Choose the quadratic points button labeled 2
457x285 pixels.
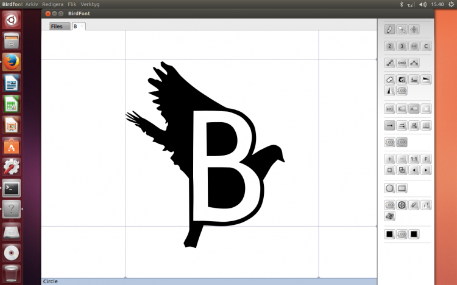click(x=389, y=46)
